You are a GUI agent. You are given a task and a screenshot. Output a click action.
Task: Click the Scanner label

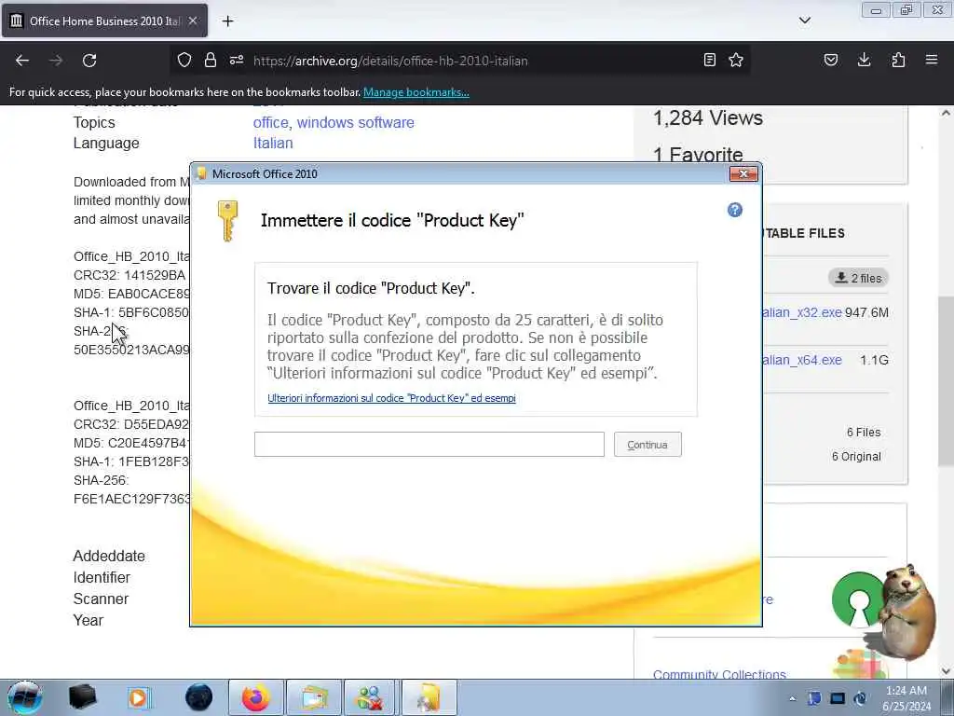(101, 599)
